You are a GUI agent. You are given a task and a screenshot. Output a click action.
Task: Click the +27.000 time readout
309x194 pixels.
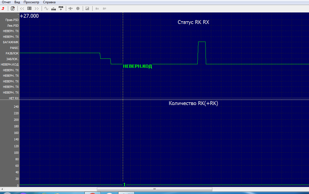click(x=29, y=16)
